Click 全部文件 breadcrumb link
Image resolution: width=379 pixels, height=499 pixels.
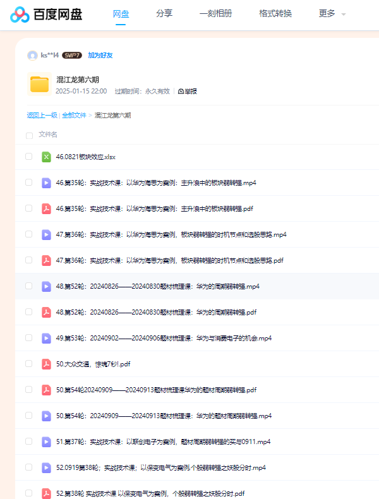point(74,116)
